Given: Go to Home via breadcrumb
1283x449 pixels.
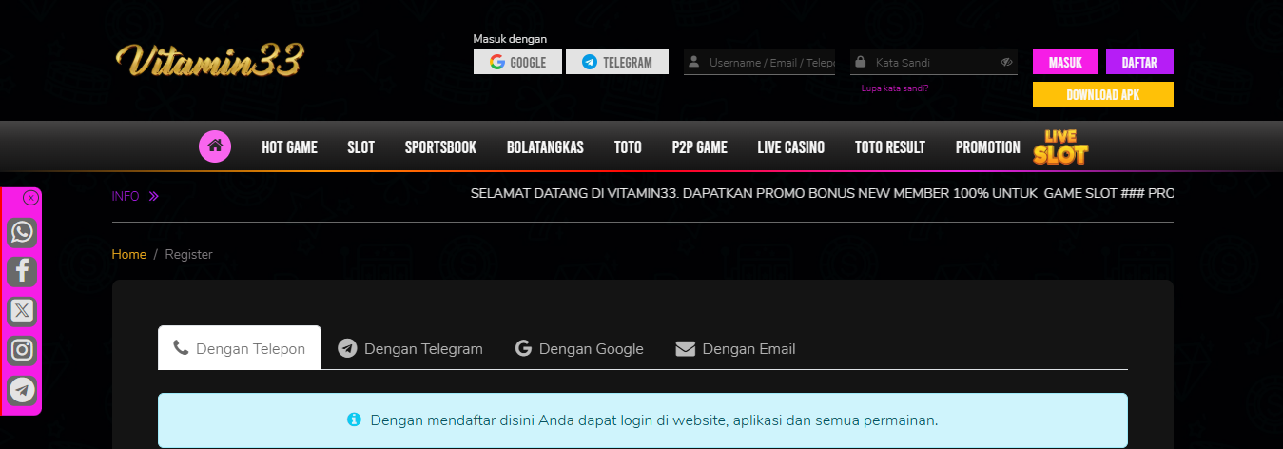Looking at the screenshot, I should tap(129, 254).
